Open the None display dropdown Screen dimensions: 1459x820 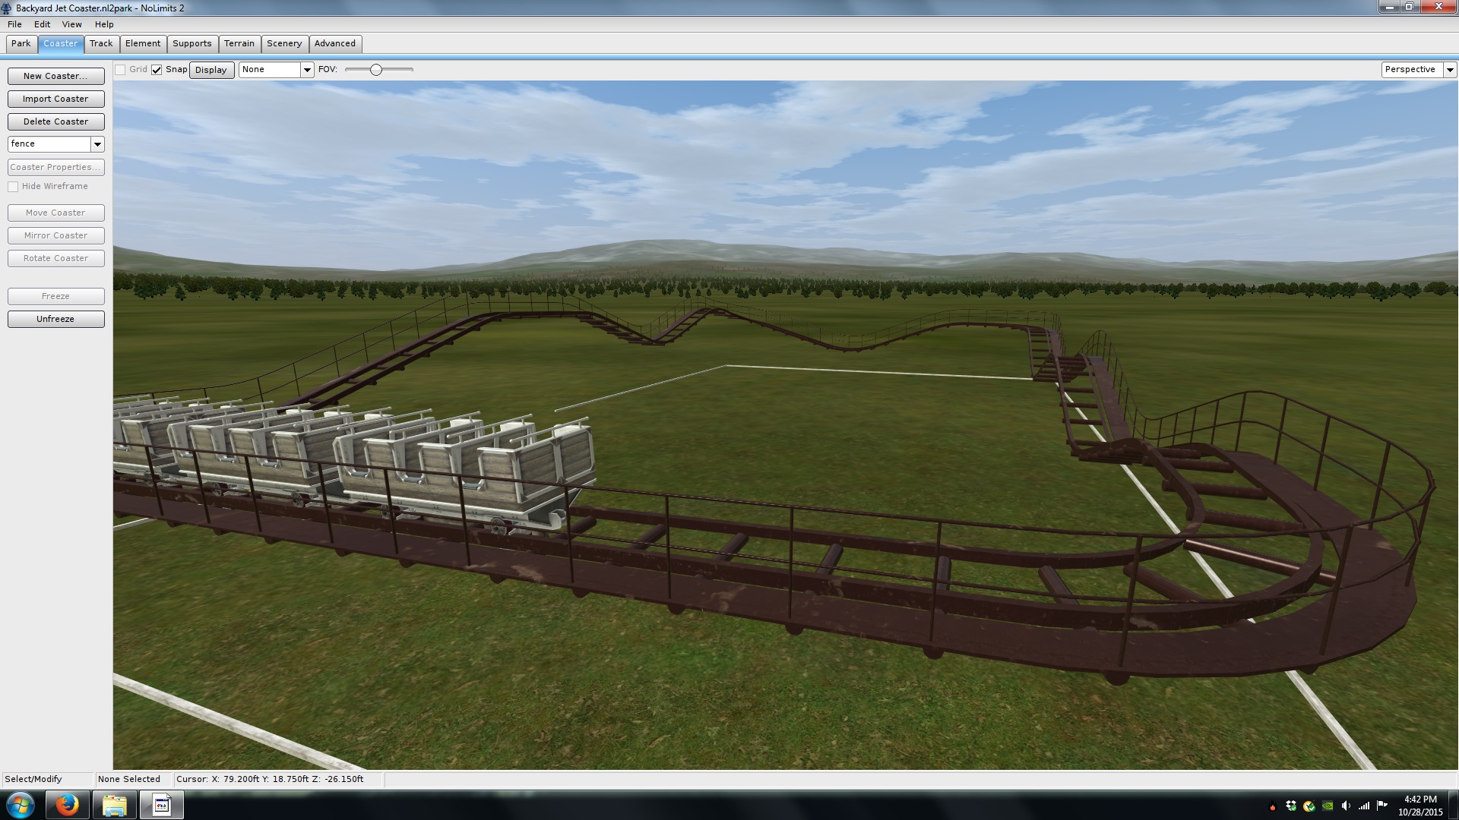(x=307, y=70)
